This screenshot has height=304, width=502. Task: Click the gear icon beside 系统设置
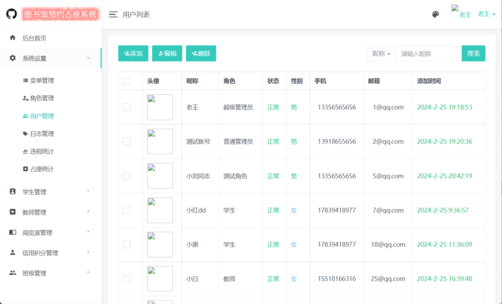13,58
